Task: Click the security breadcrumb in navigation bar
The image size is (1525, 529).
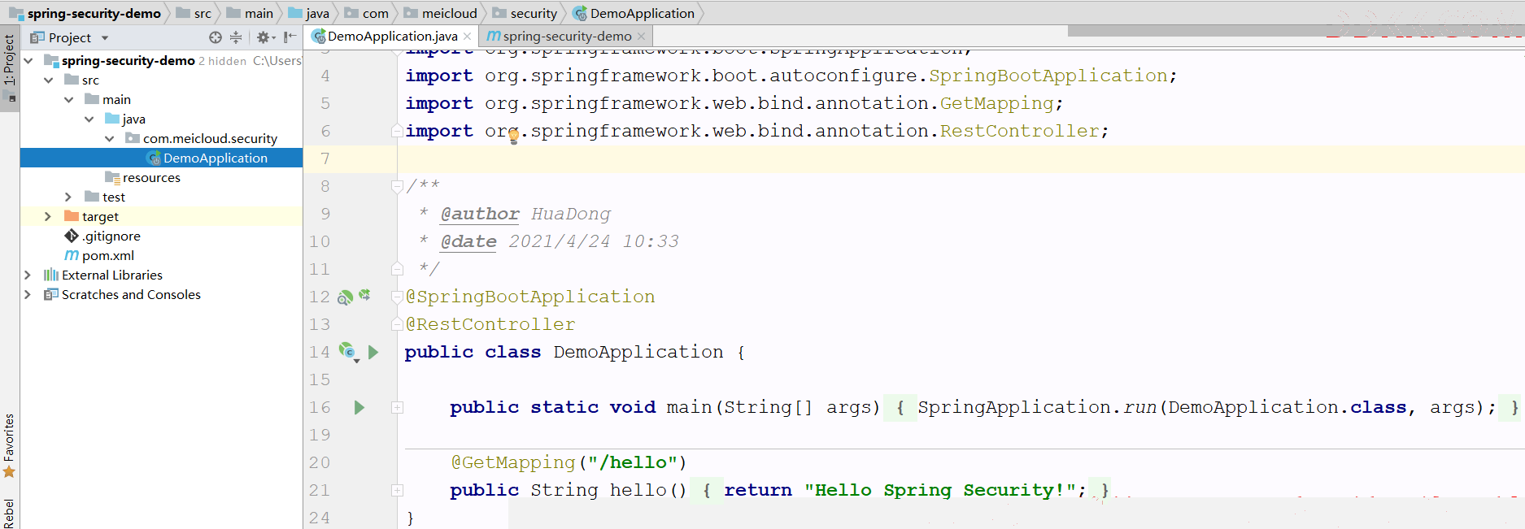Action: 533,14
